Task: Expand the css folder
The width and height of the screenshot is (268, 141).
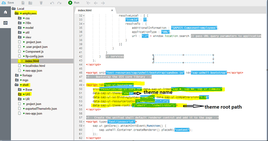Action: pos(20,18)
